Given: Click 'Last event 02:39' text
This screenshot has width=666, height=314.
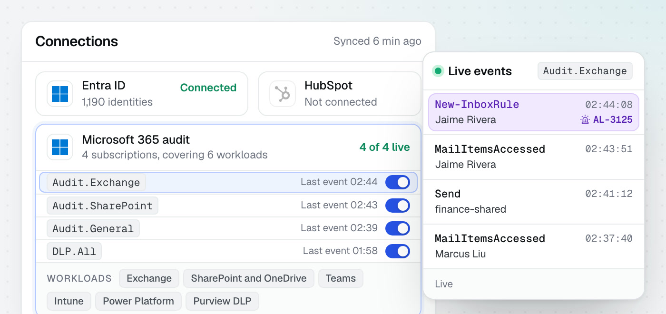Looking at the screenshot, I should point(339,228).
